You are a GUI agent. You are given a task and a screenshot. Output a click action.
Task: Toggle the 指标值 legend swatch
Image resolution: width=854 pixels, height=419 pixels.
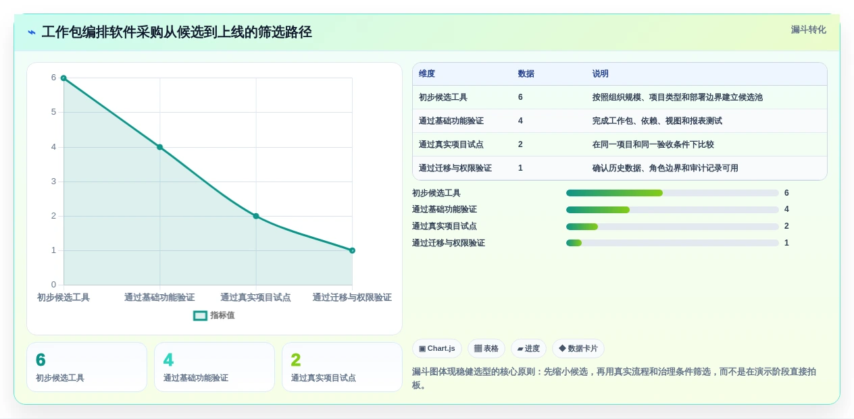pos(200,315)
